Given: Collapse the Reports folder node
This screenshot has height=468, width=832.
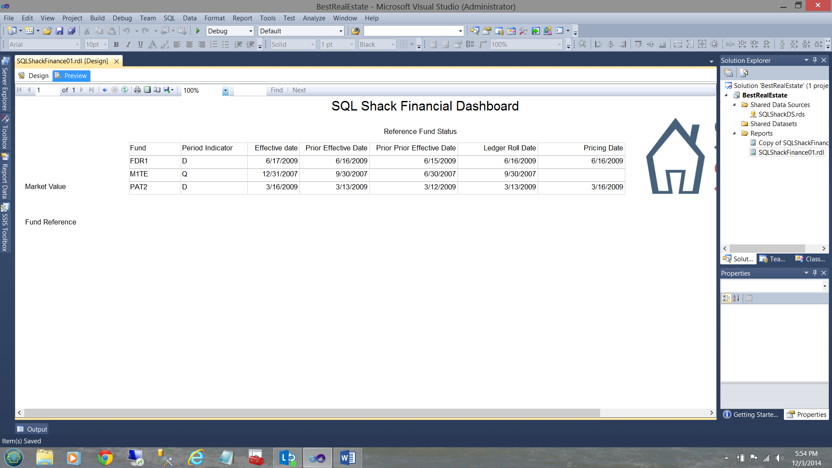Looking at the screenshot, I should (734, 133).
